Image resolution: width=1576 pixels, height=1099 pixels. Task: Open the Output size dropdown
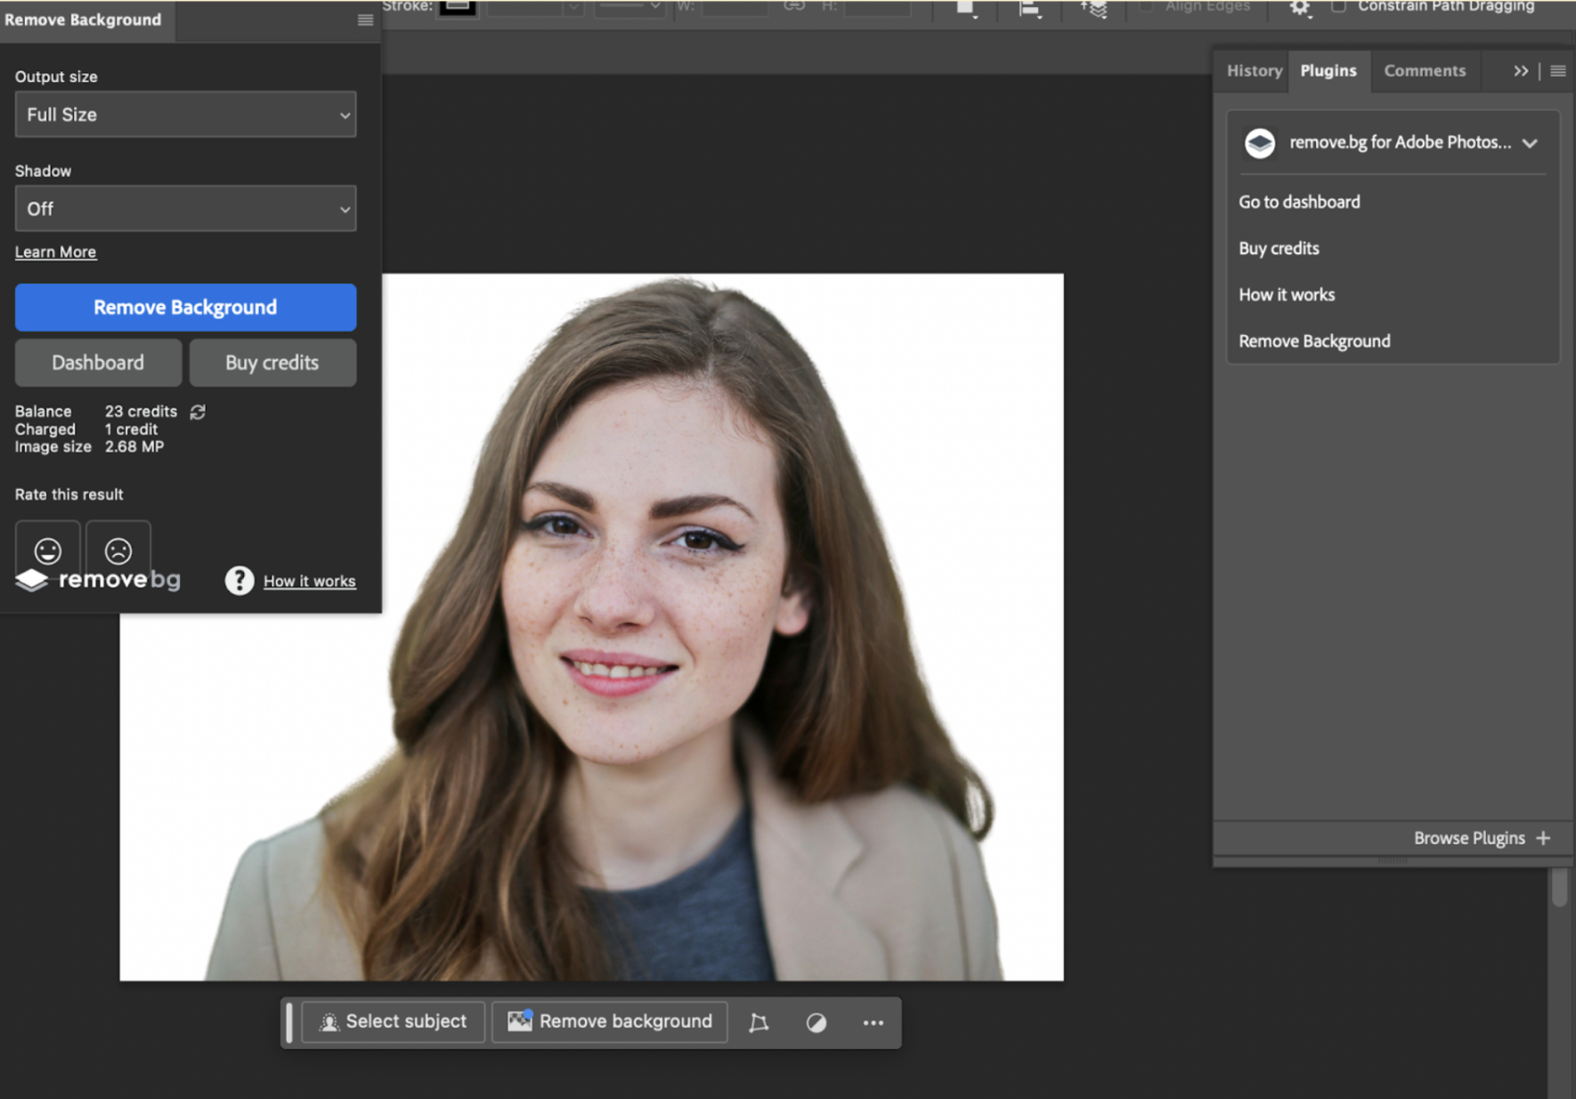(x=184, y=114)
